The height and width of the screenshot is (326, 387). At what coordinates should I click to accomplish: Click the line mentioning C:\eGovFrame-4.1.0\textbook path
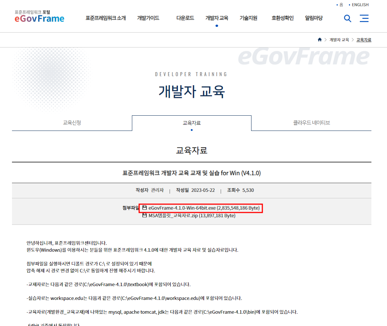click(x=109, y=285)
